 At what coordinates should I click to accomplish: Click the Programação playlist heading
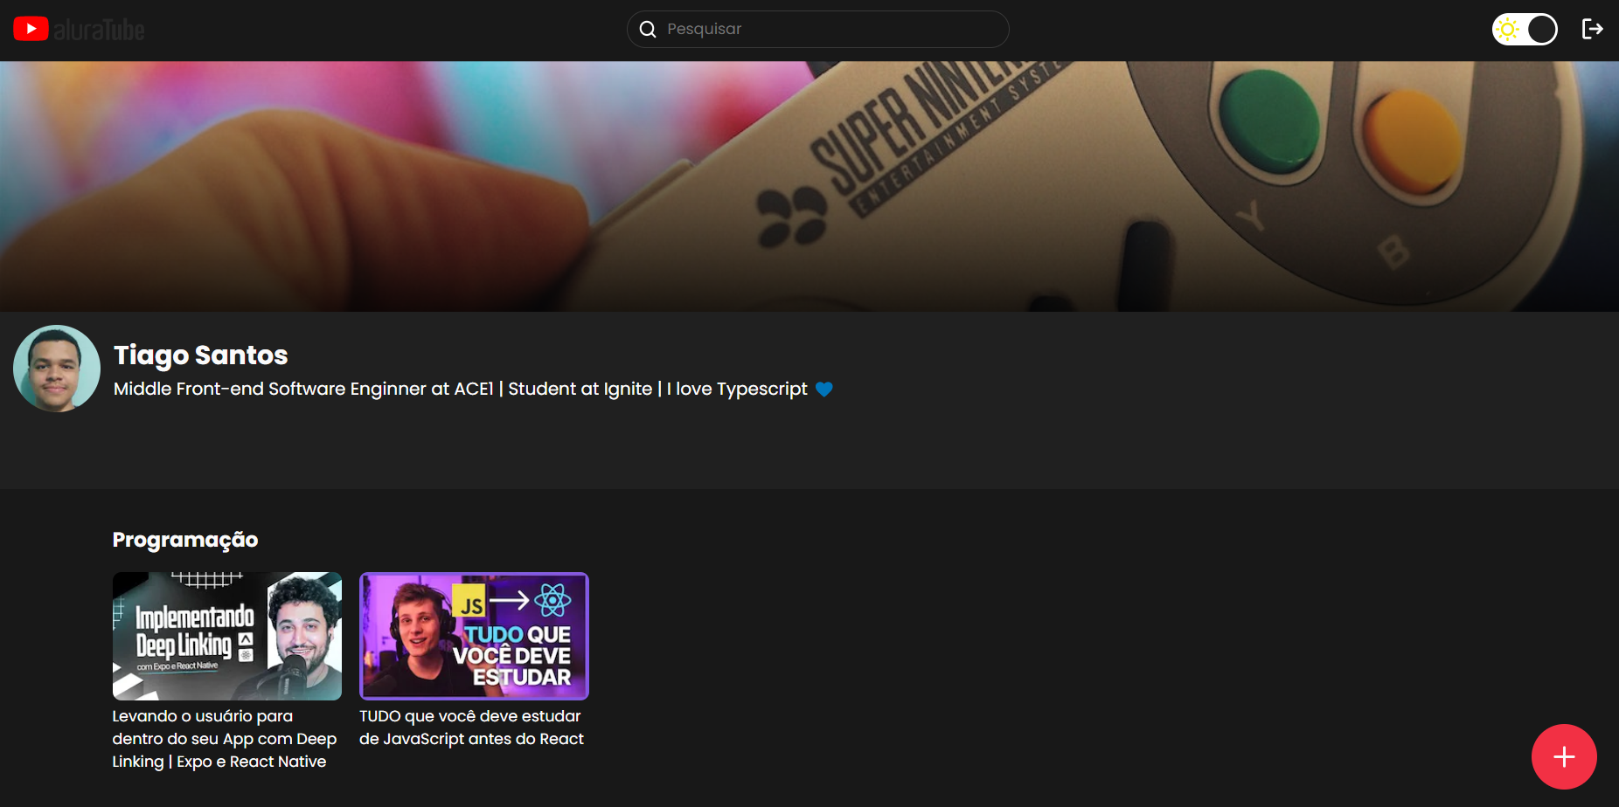(x=185, y=540)
